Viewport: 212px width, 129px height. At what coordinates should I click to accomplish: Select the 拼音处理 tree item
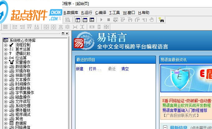(x=23, y=76)
